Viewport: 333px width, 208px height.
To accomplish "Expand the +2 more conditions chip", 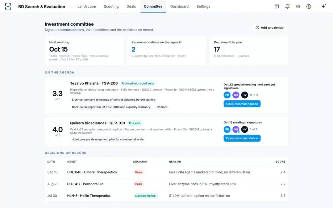I will click(x=162, y=107).
